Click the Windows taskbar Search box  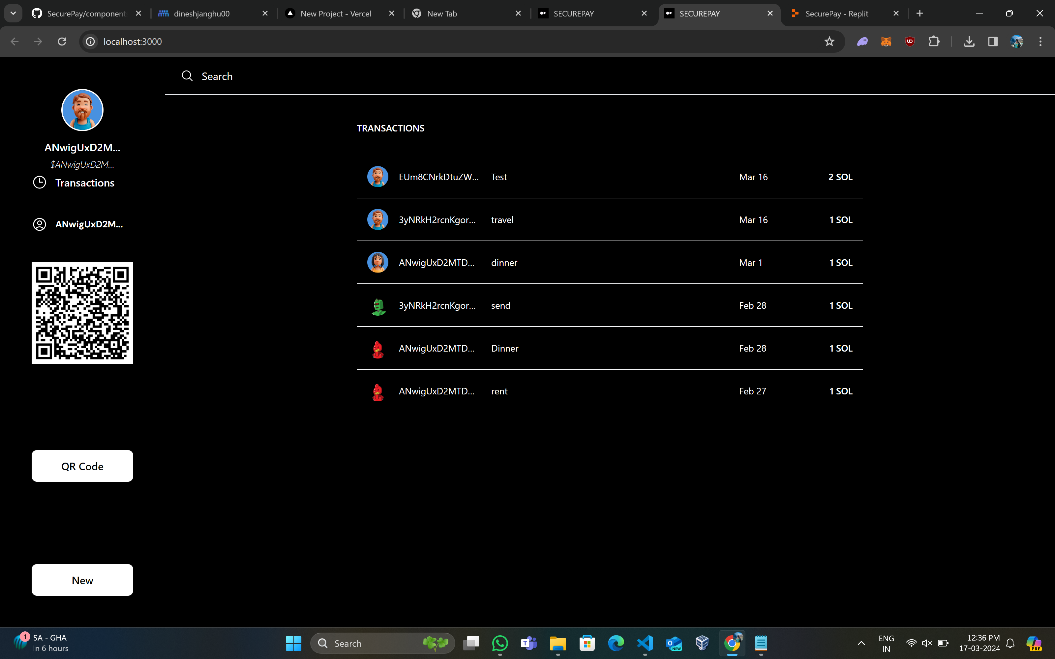pyautogui.click(x=382, y=643)
